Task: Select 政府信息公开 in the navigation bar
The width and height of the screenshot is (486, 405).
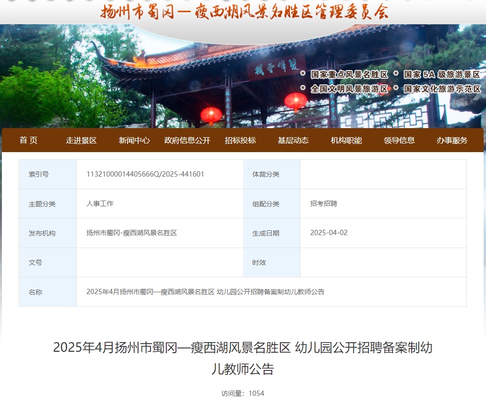Action: 187,140
